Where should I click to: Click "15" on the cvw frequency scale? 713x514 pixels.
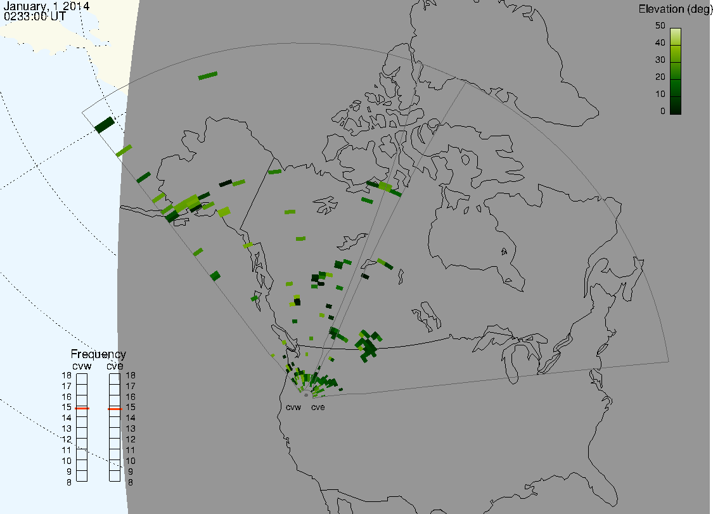[x=67, y=408]
